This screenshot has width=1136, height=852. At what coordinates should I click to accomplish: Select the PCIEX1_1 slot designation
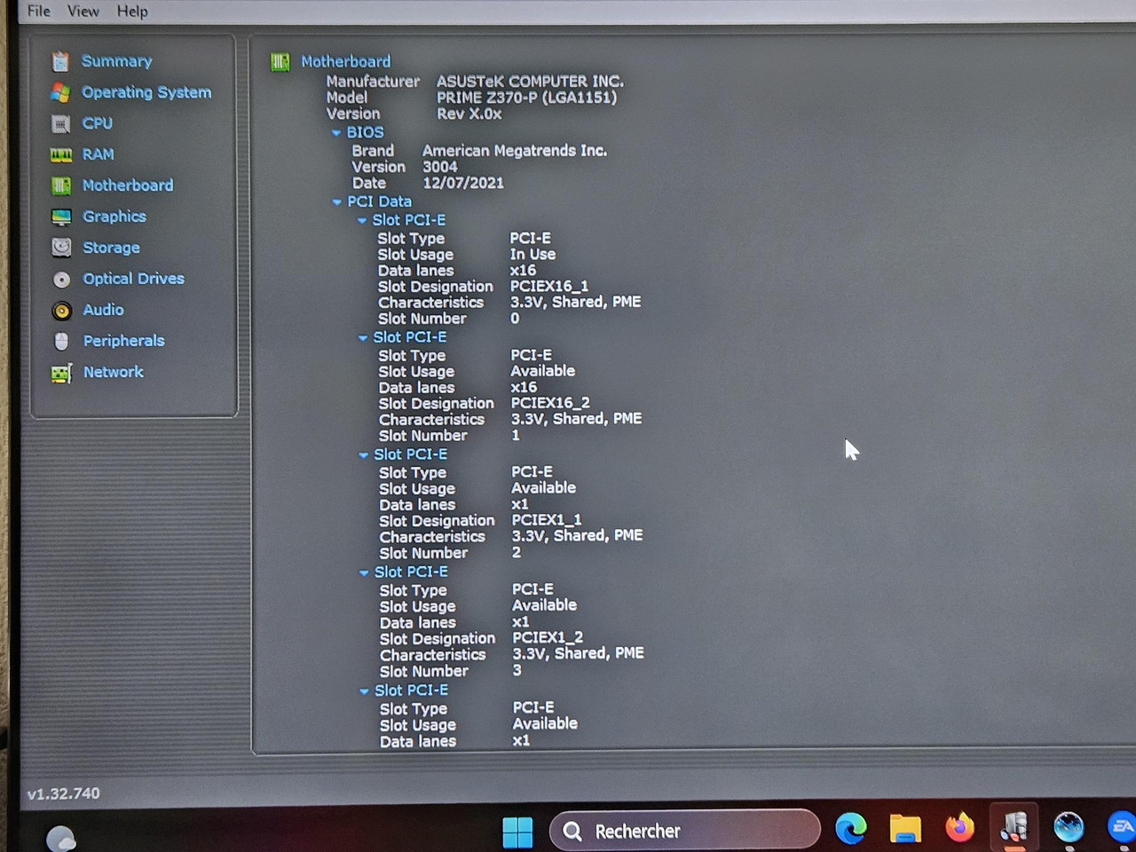pyautogui.click(x=547, y=520)
